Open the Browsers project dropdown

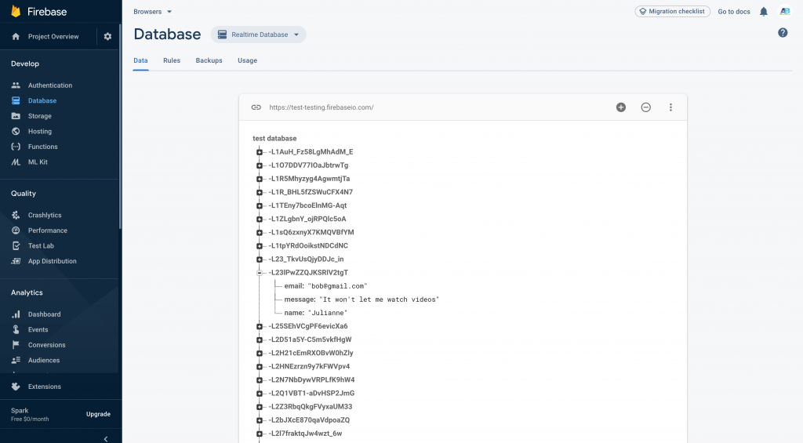click(153, 11)
